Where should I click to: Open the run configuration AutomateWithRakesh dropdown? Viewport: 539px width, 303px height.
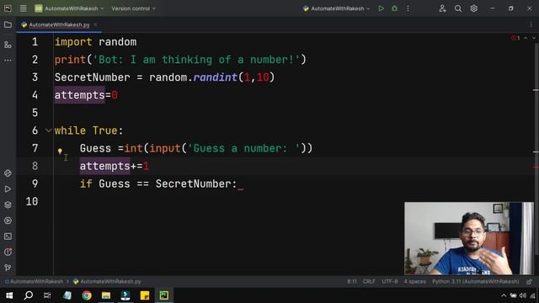(x=337, y=8)
